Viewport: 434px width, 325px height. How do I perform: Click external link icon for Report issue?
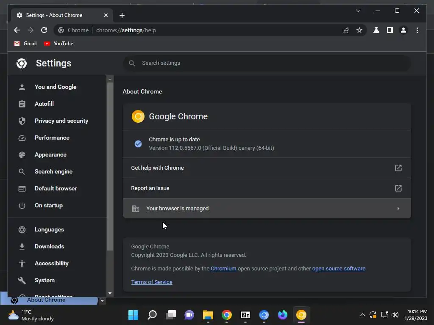tap(398, 188)
